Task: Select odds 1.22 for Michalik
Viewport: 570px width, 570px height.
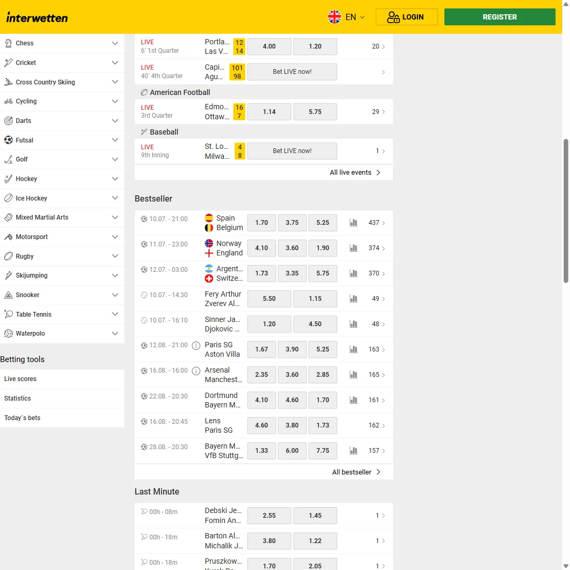Action: [315, 541]
